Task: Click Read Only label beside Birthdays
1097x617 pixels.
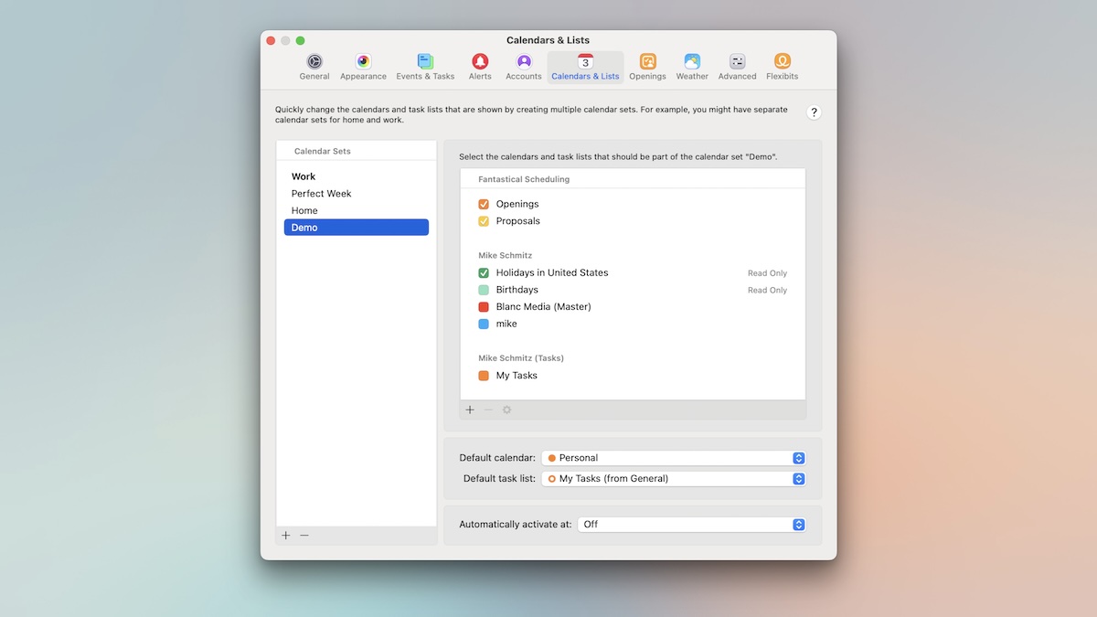Action: pyautogui.click(x=767, y=290)
